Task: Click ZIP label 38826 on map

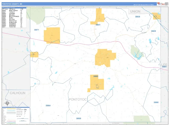Action: (x=154, y=31)
